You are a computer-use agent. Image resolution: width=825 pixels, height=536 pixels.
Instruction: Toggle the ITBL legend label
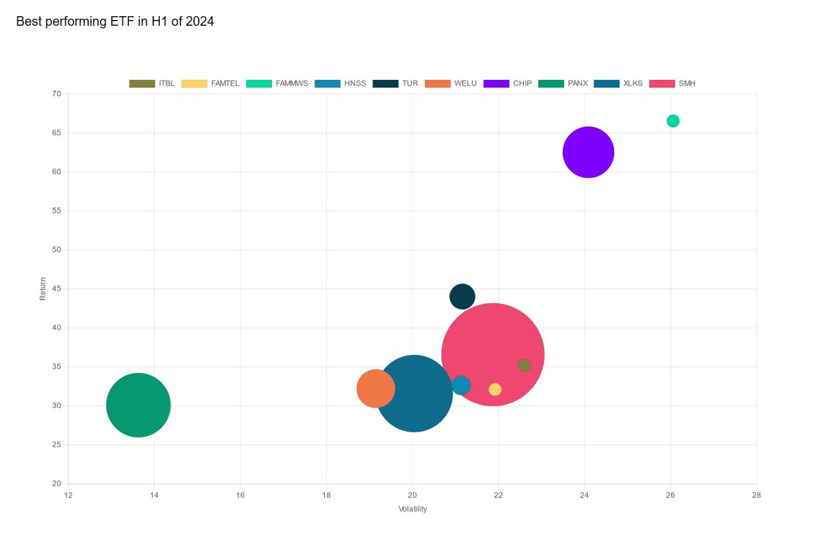(x=167, y=84)
